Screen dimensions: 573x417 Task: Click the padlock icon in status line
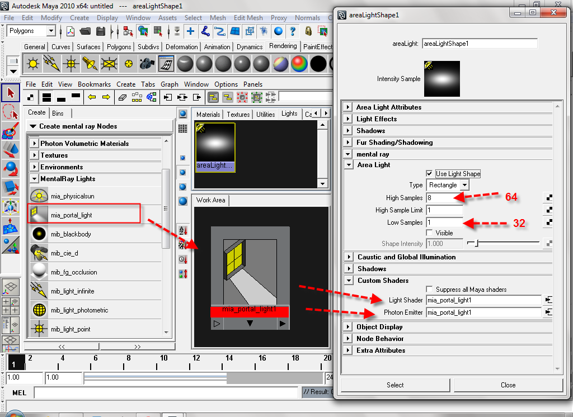[x=308, y=31]
